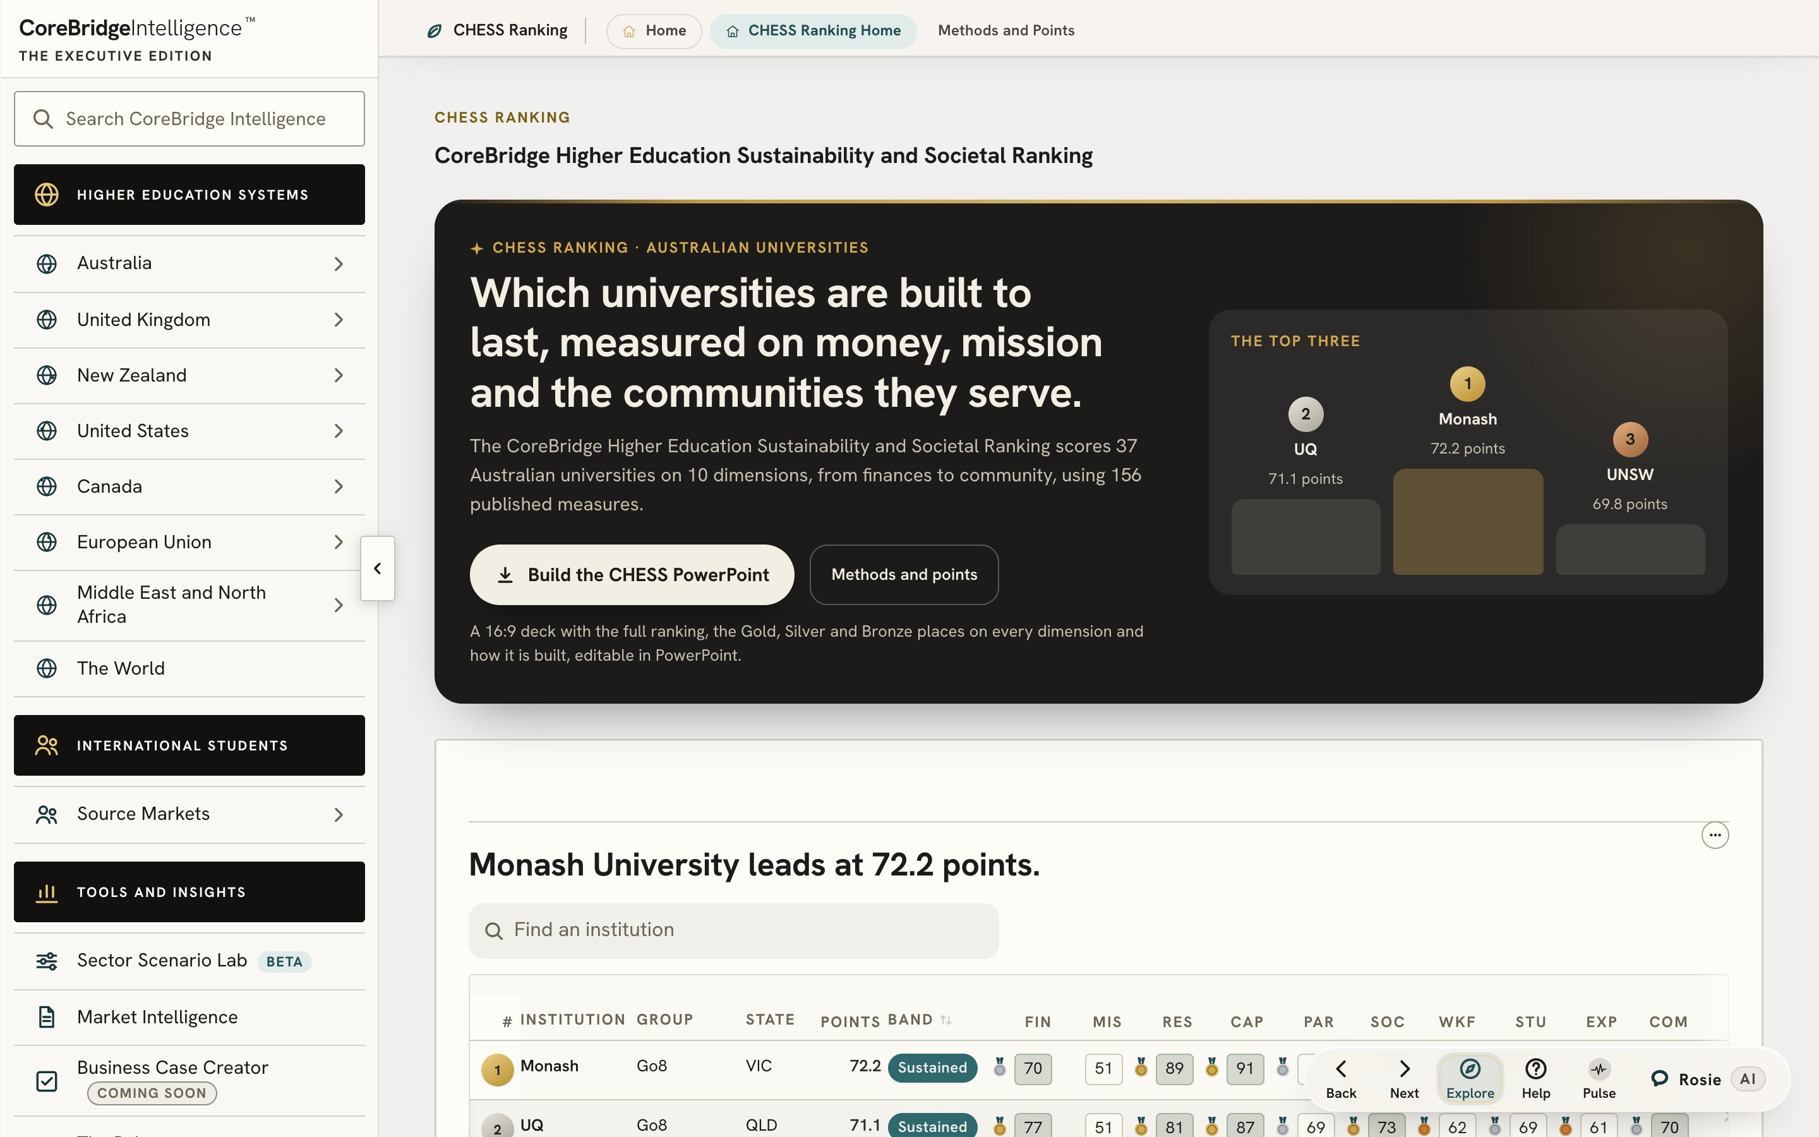Viewport: 1819px width, 1137px height.
Task: Click the gold medal beside Monash RES score 89
Action: (1141, 1067)
